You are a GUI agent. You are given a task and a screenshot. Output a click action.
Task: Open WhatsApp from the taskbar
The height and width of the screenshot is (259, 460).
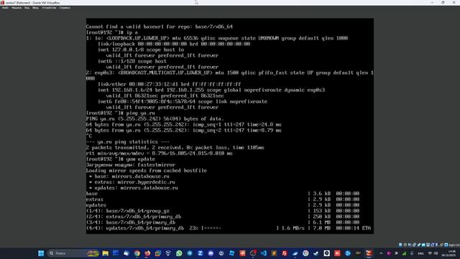(x=179, y=253)
